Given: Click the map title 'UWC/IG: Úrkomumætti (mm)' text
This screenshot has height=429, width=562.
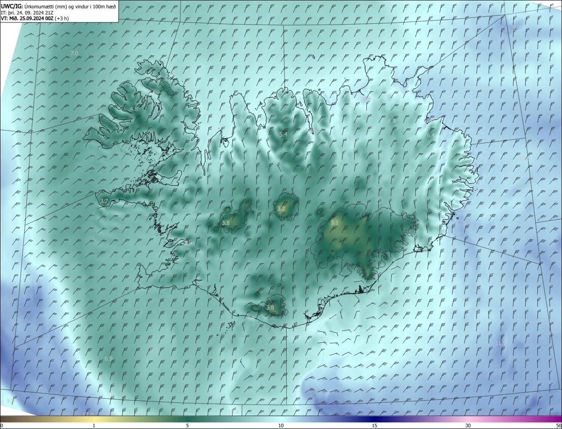Looking at the screenshot, I should tap(34, 6).
